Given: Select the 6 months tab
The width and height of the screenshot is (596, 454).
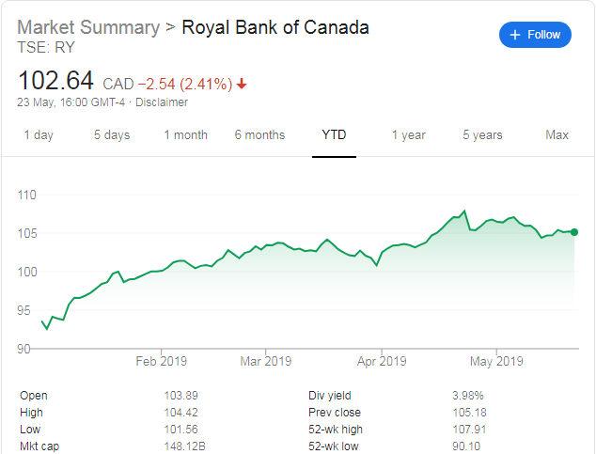Looking at the screenshot, I should point(259,135).
